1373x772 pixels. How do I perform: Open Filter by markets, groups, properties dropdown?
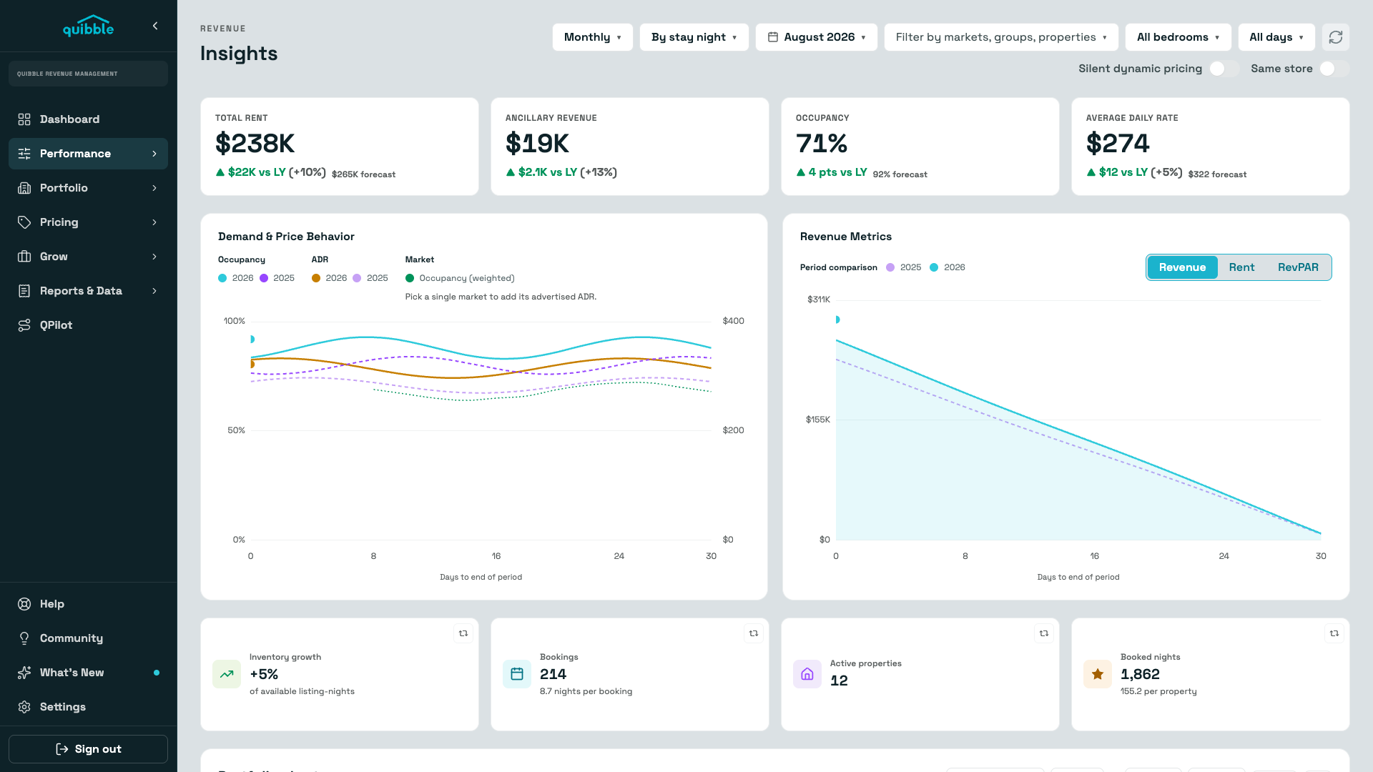pos(1001,37)
